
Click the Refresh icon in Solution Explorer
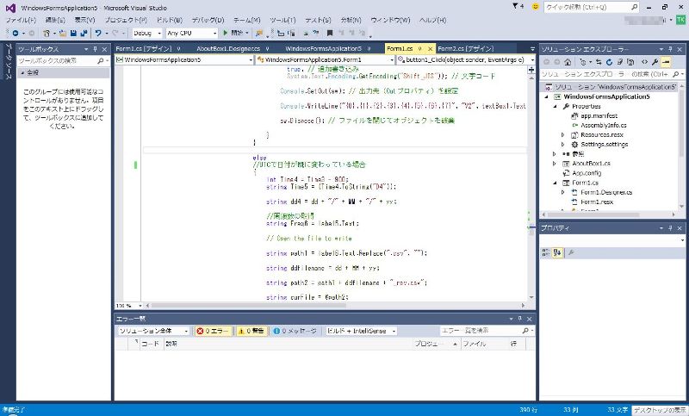click(609, 62)
